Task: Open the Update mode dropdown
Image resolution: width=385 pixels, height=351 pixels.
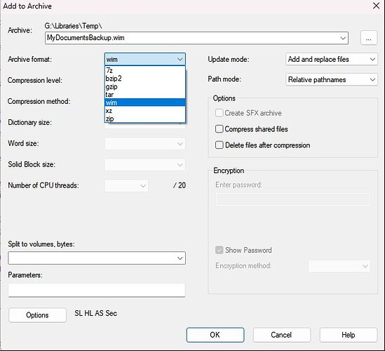Action: pos(332,59)
